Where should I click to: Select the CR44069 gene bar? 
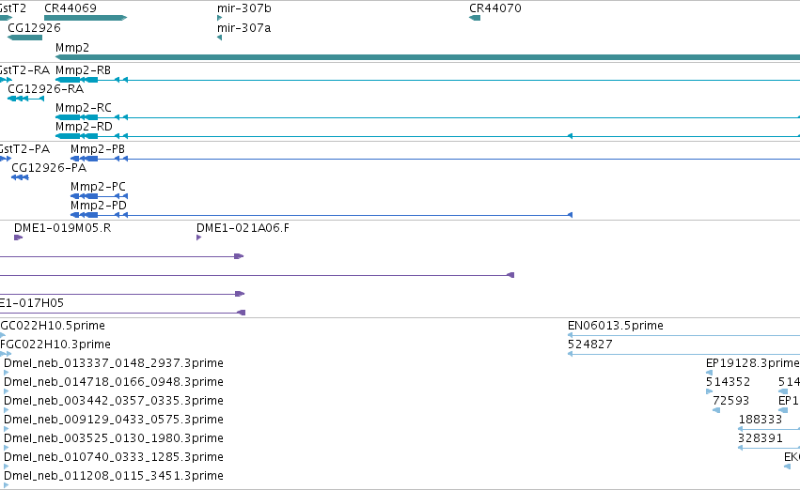coord(86,18)
